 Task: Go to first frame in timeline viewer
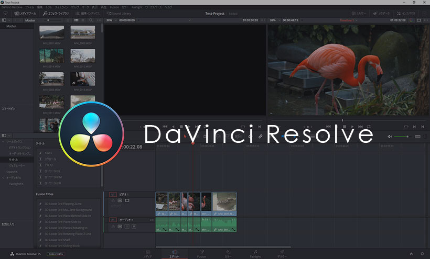tap(328, 127)
